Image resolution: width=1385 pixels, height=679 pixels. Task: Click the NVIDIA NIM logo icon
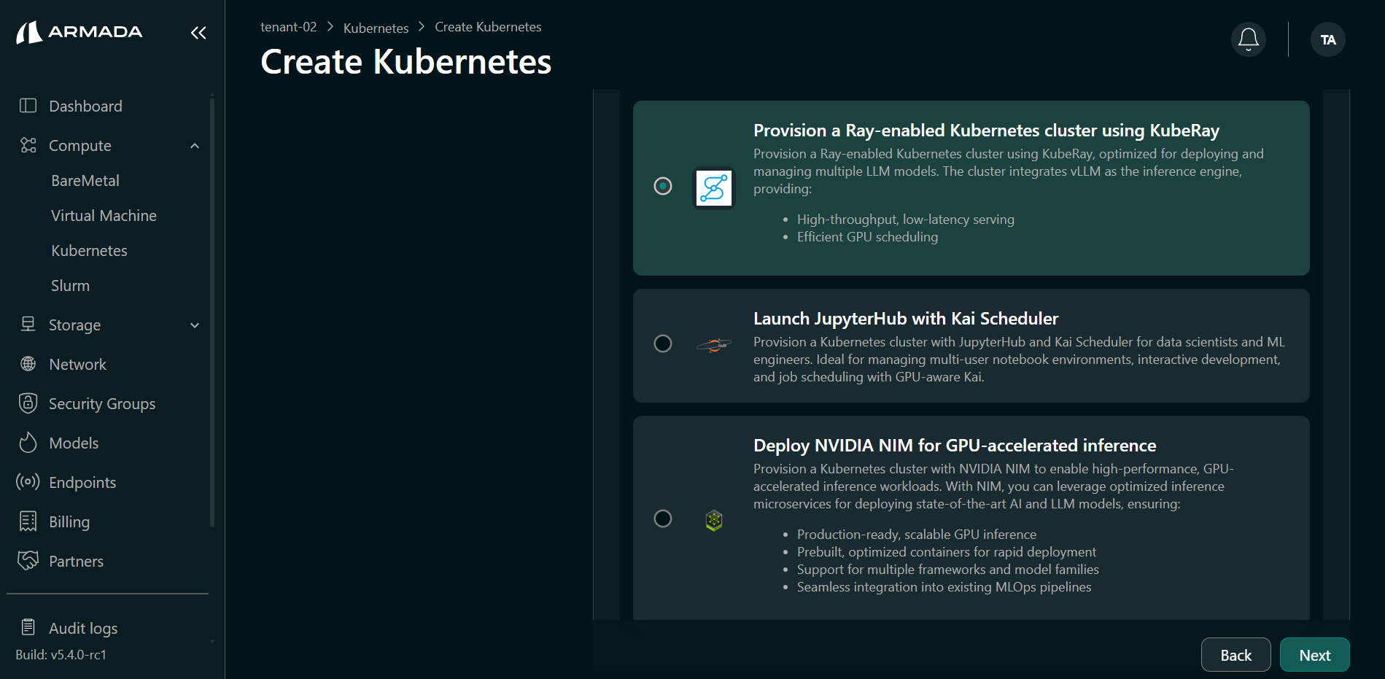(x=714, y=521)
